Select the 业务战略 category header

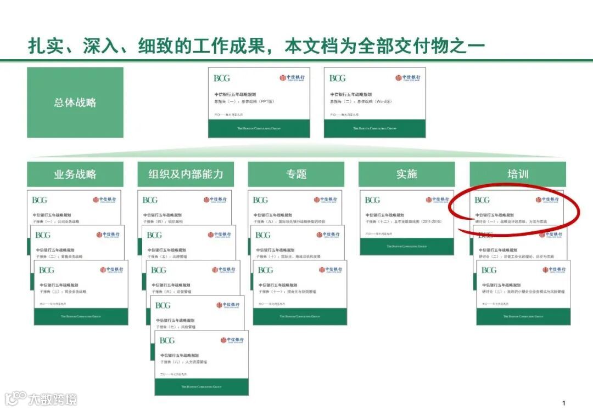coord(75,174)
